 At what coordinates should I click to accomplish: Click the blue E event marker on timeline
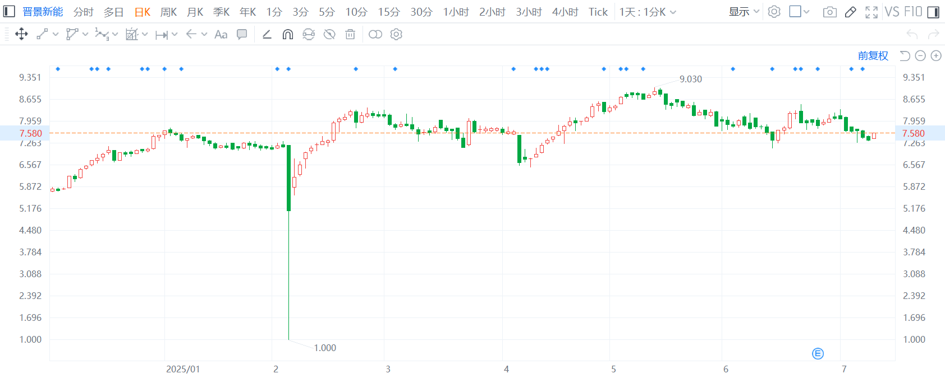pos(818,353)
